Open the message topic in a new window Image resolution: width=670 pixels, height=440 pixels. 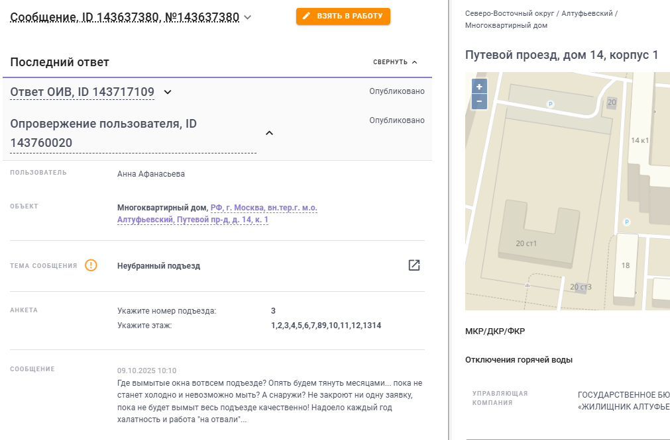[414, 265]
